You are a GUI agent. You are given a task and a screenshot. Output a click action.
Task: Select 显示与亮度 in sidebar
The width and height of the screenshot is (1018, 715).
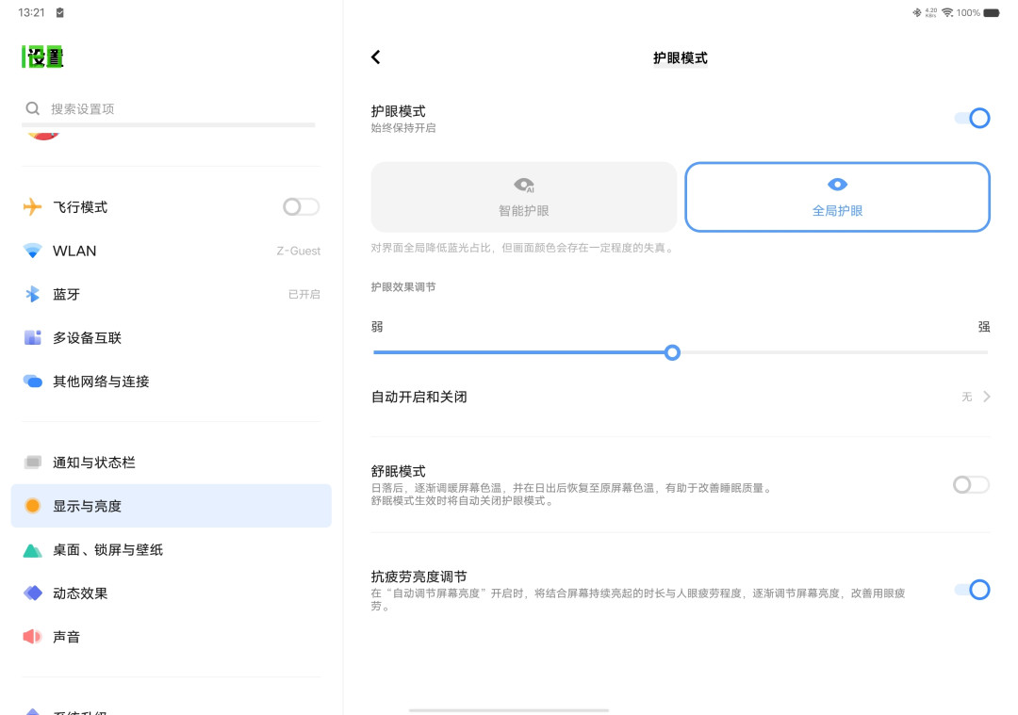172,506
